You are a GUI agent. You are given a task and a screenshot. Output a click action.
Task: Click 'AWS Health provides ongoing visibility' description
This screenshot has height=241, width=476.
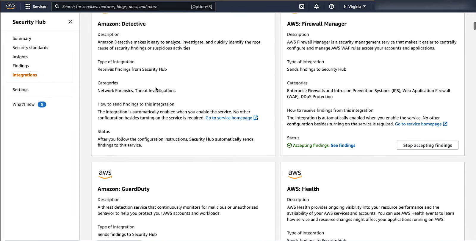(x=370, y=213)
